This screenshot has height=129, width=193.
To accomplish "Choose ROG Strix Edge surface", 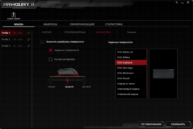I will [x=131, y=68].
